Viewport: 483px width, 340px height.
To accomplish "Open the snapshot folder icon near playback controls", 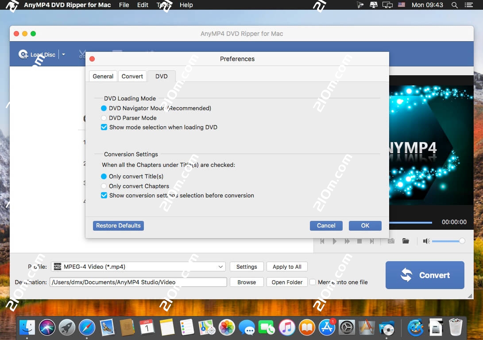I will (406, 241).
